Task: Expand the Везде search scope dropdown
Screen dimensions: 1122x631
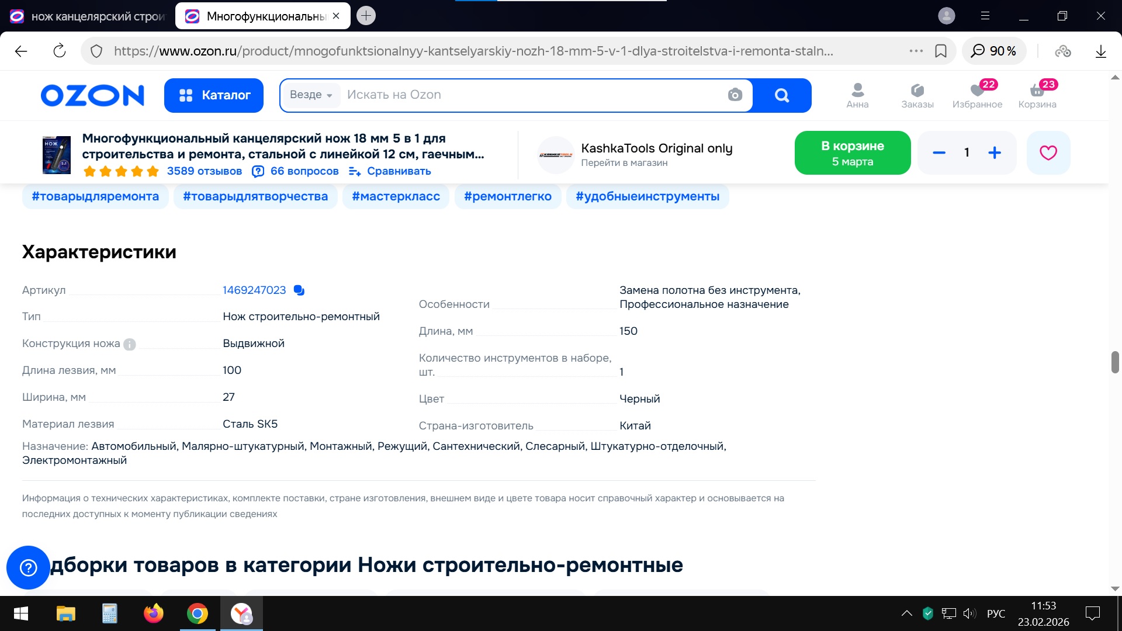Action: (311, 95)
